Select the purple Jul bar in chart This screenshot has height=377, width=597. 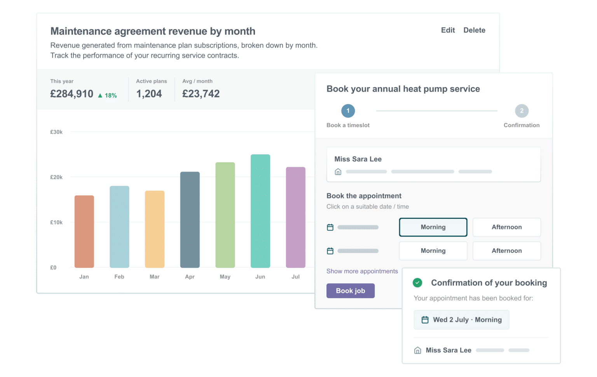(x=295, y=217)
